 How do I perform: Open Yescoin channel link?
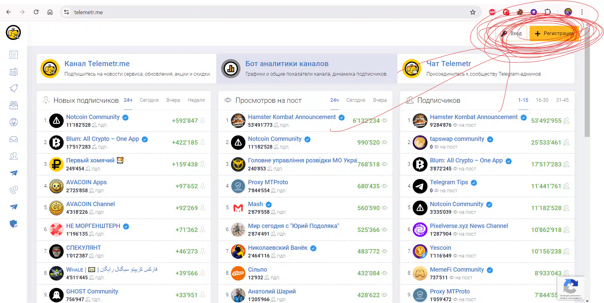coord(440,248)
